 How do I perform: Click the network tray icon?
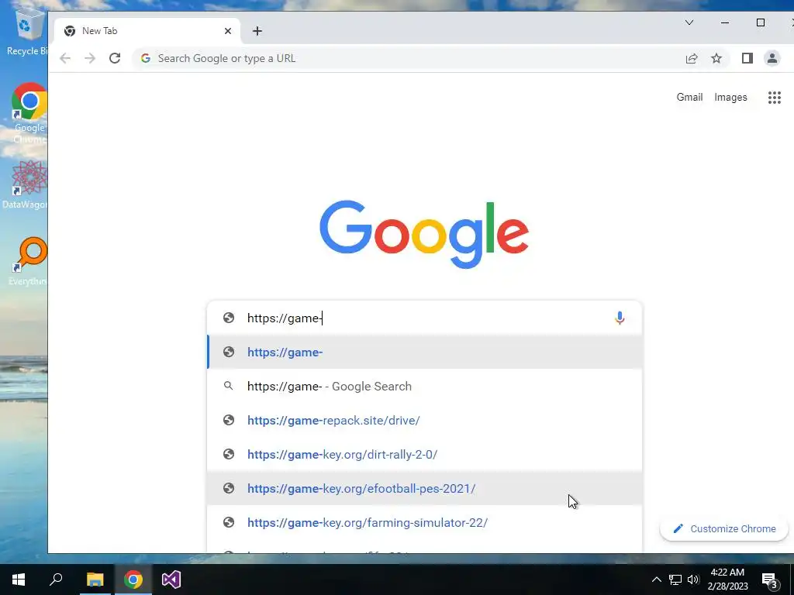(675, 580)
